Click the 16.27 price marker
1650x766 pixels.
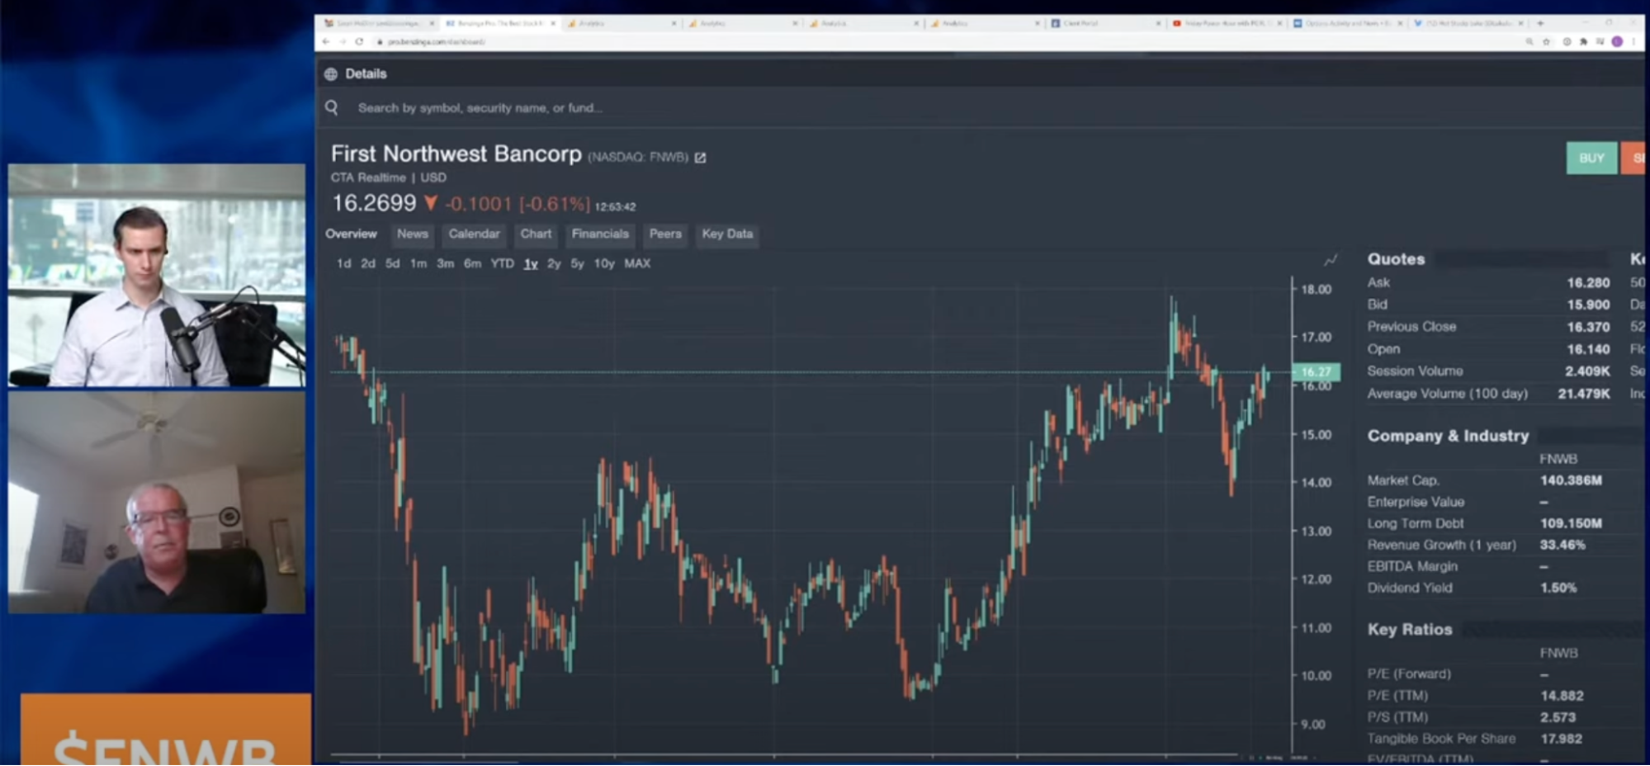[1316, 372]
